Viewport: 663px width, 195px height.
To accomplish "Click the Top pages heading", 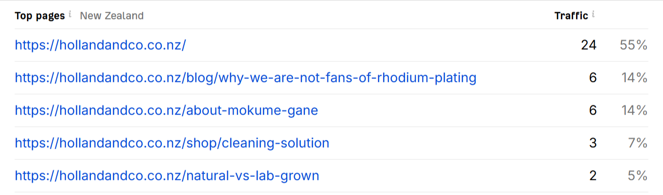I will (x=40, y=16).
